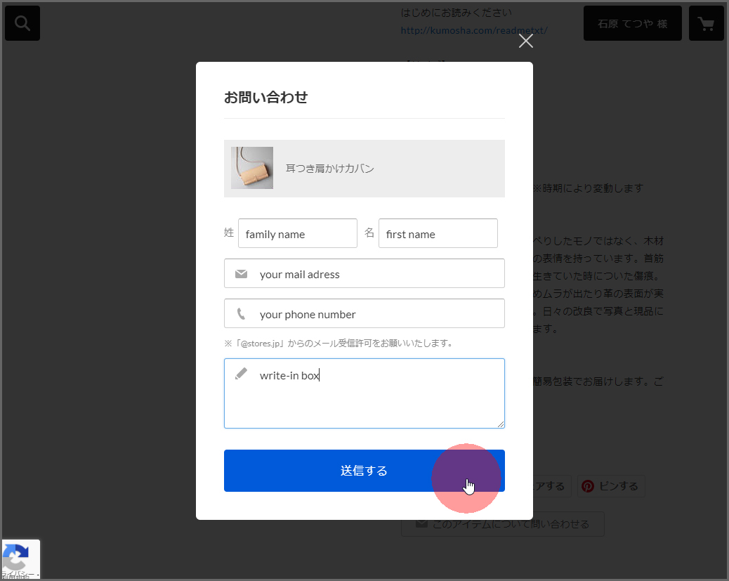This screenshot has width=729, height=581.
Task: Click the 耳つき肩かけカバン product thumbnail
Action: [252, 168]
